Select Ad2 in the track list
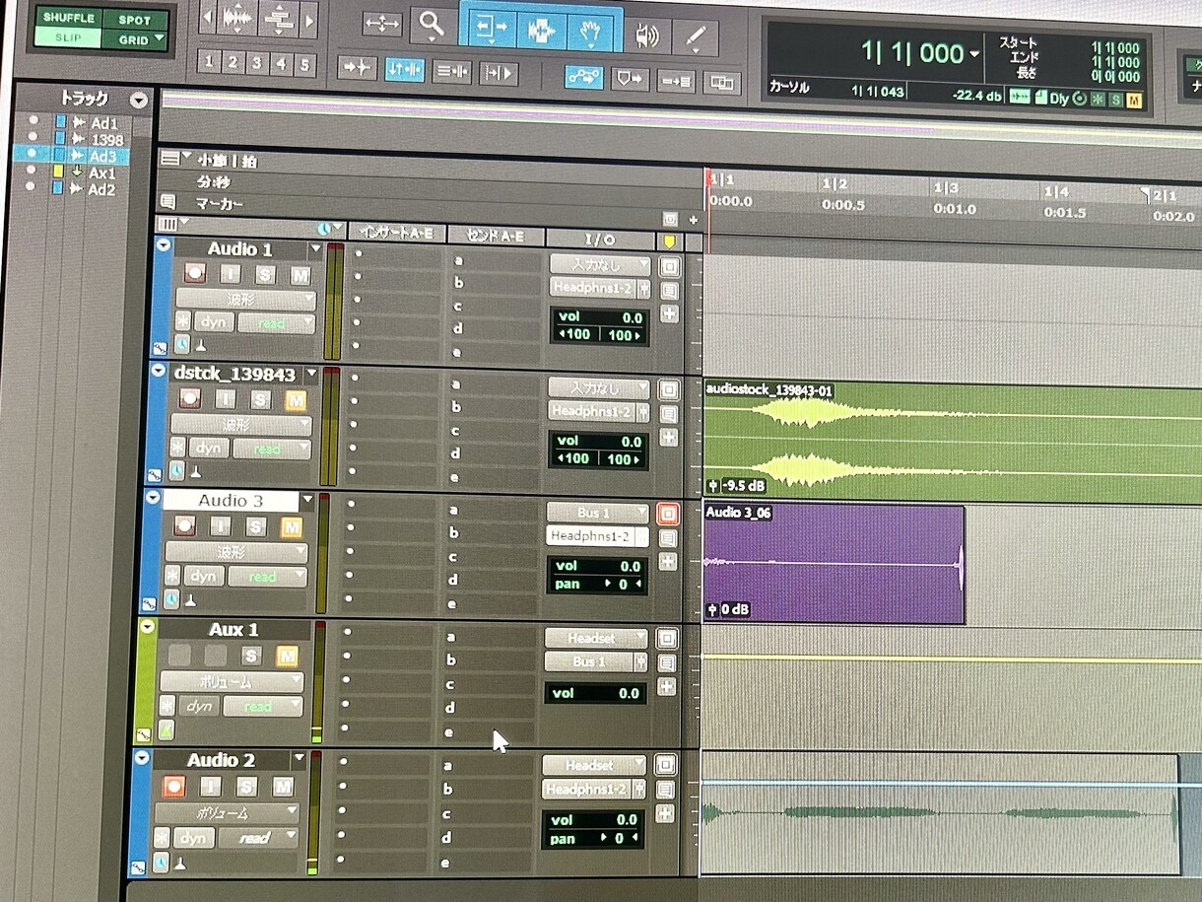The height and width of the screenshot is (902, 1202). 102,190
